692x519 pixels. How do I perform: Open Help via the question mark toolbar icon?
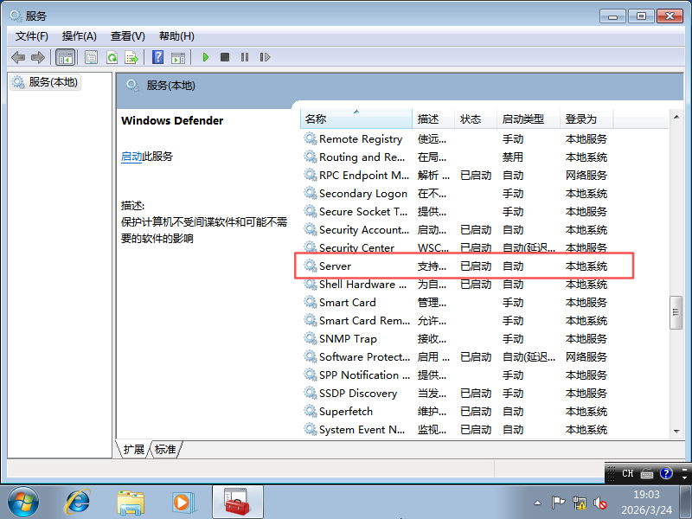pos(157,57)
